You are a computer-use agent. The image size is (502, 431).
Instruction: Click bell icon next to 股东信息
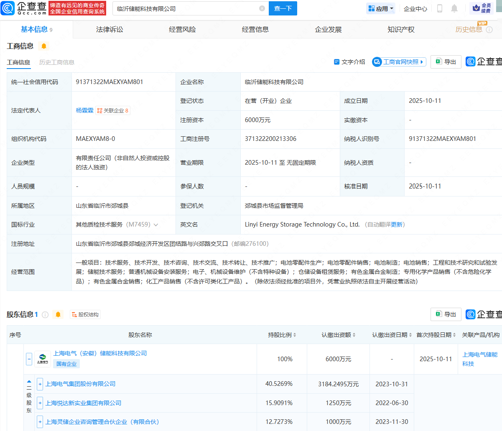[58, 314]
